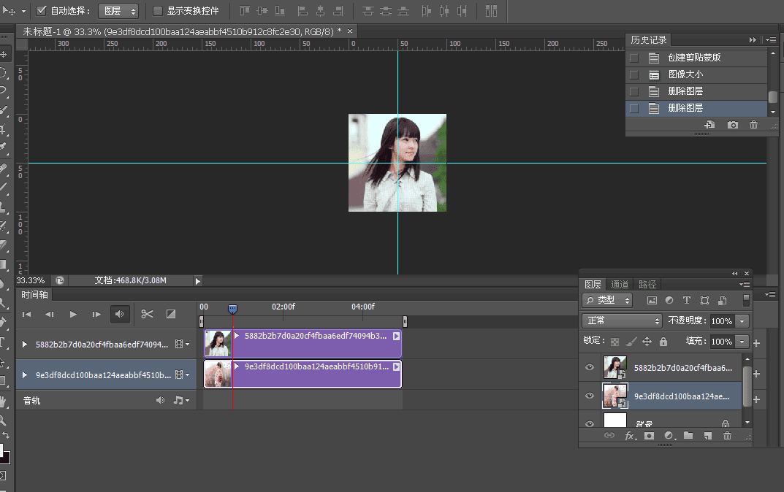Open the 不透明度 opacity dropdown arrow
The image size is (784, 492).
(743, 320)
